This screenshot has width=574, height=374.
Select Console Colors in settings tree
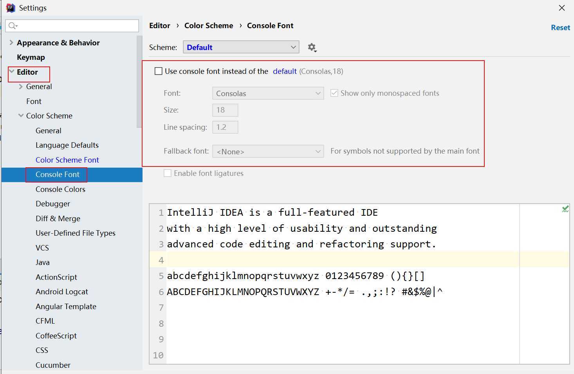click(60, 189)
